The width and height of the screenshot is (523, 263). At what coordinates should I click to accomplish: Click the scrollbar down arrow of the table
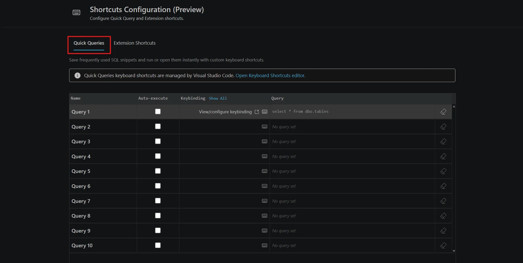(x=454, y=251)
